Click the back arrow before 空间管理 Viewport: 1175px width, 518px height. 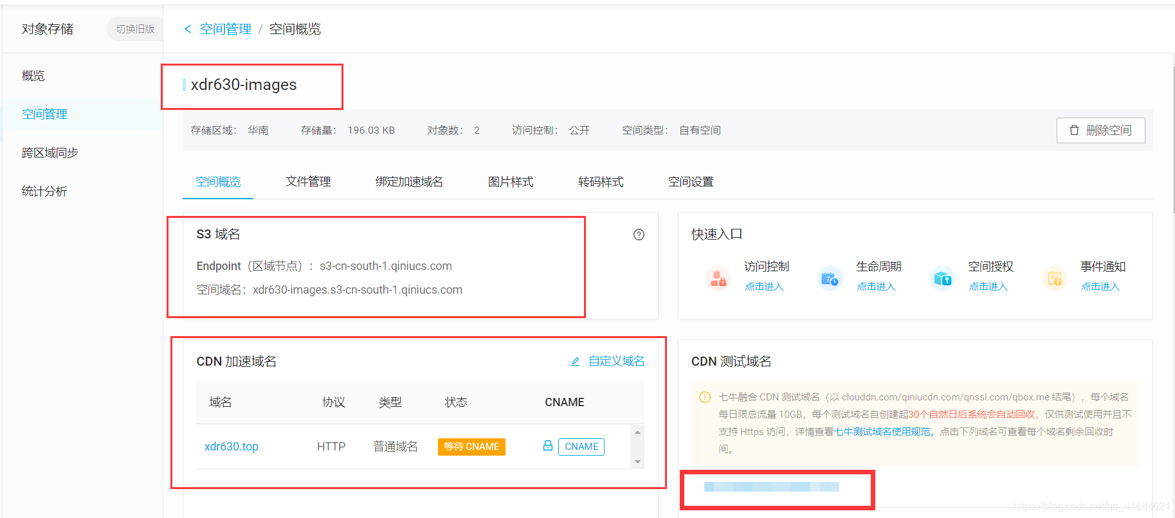[x=188, y=29]
